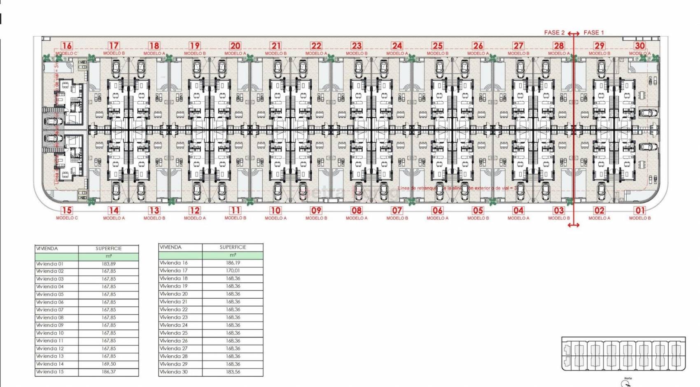Image resolution: width=700 pixels, height=387 pixels.
Task: Click 'MODELO C' text under plot 15
Action: pyautogui.click(x=67, y=218)
